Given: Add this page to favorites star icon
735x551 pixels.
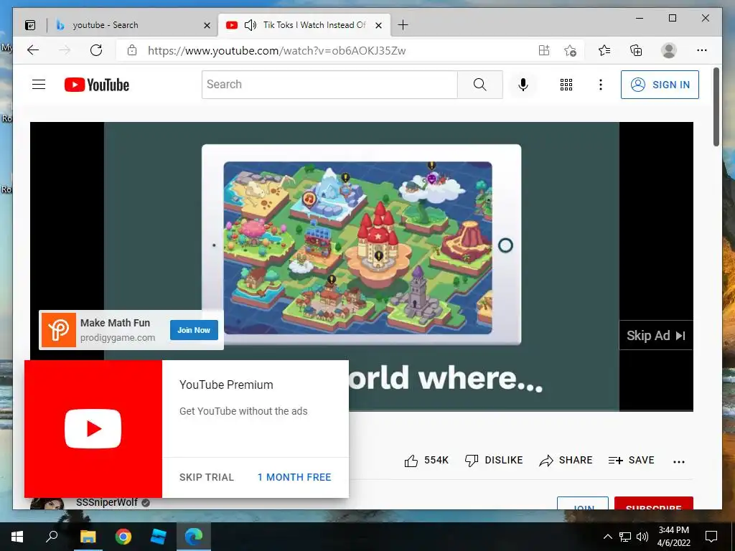Looking at the screenshot, I should click(570, 50).
